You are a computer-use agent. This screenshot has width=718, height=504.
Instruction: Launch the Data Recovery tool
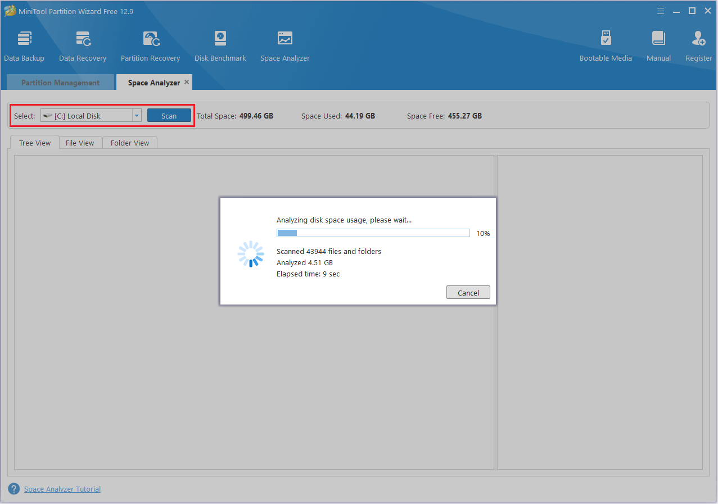click(83, 46)
